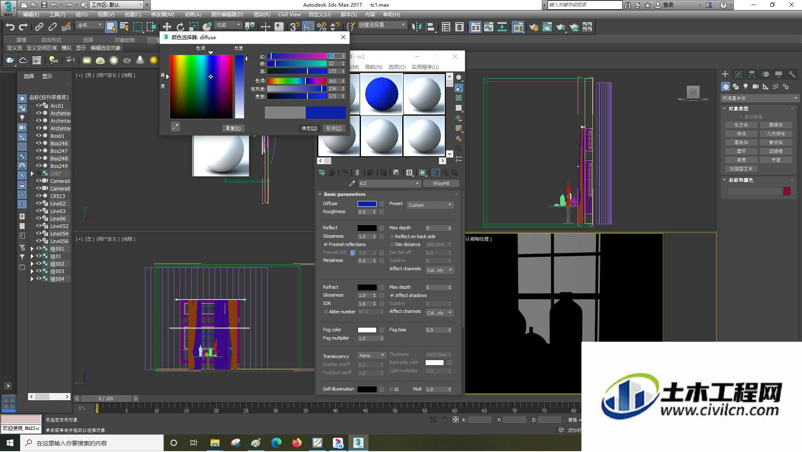
Task: Click the teapot primitive icon in ribbon
Action: (127, 61)
